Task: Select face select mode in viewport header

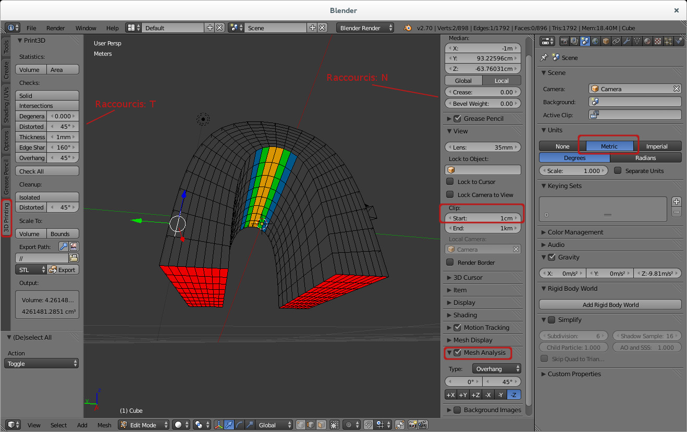Action: click(x=321, y=425)
